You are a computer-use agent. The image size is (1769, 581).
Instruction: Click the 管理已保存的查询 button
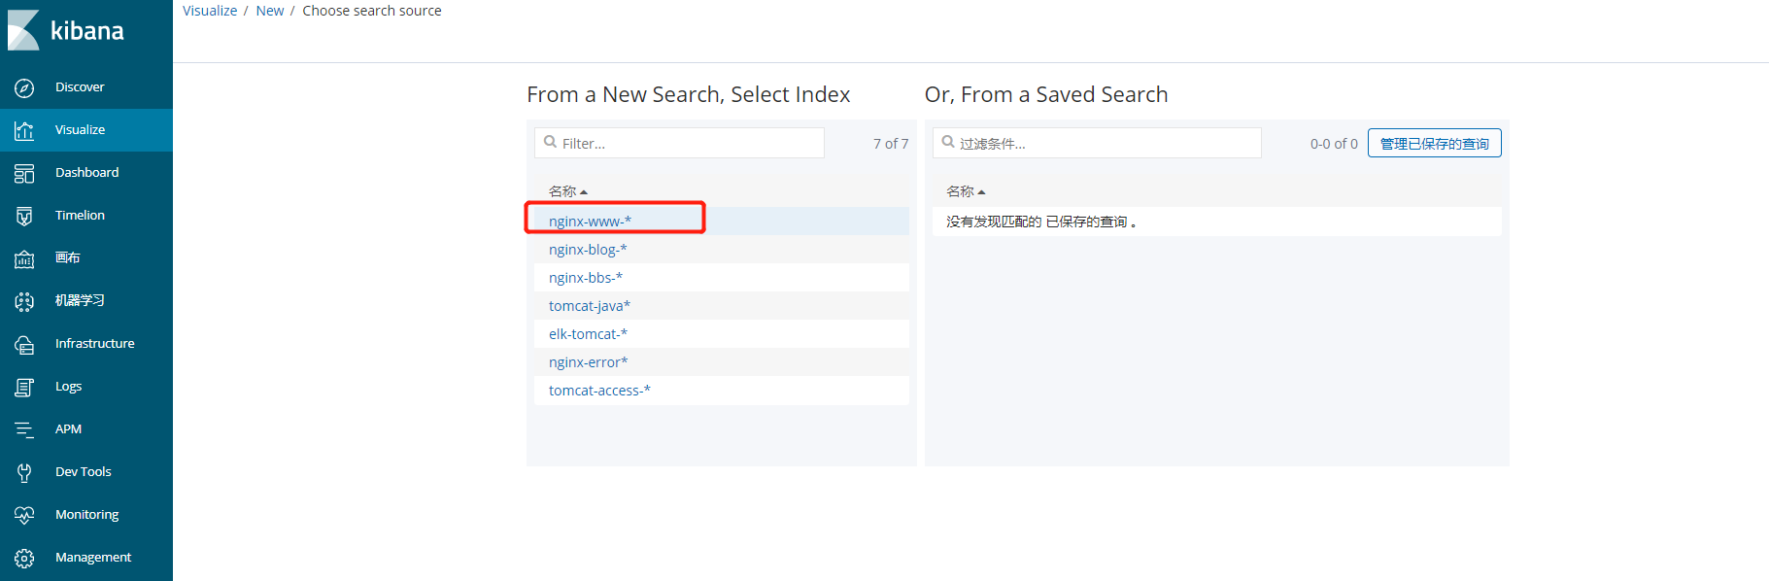pyautogui.click(x=1435, y=143)
